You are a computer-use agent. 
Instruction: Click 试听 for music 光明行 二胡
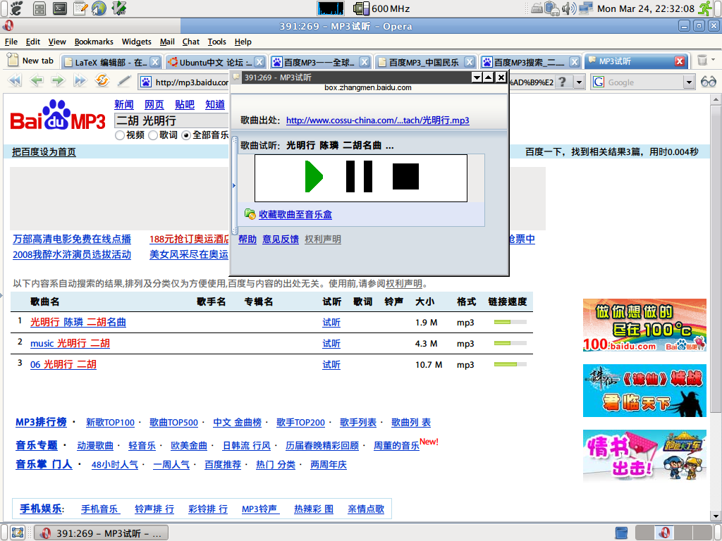[x=331, y=344]
